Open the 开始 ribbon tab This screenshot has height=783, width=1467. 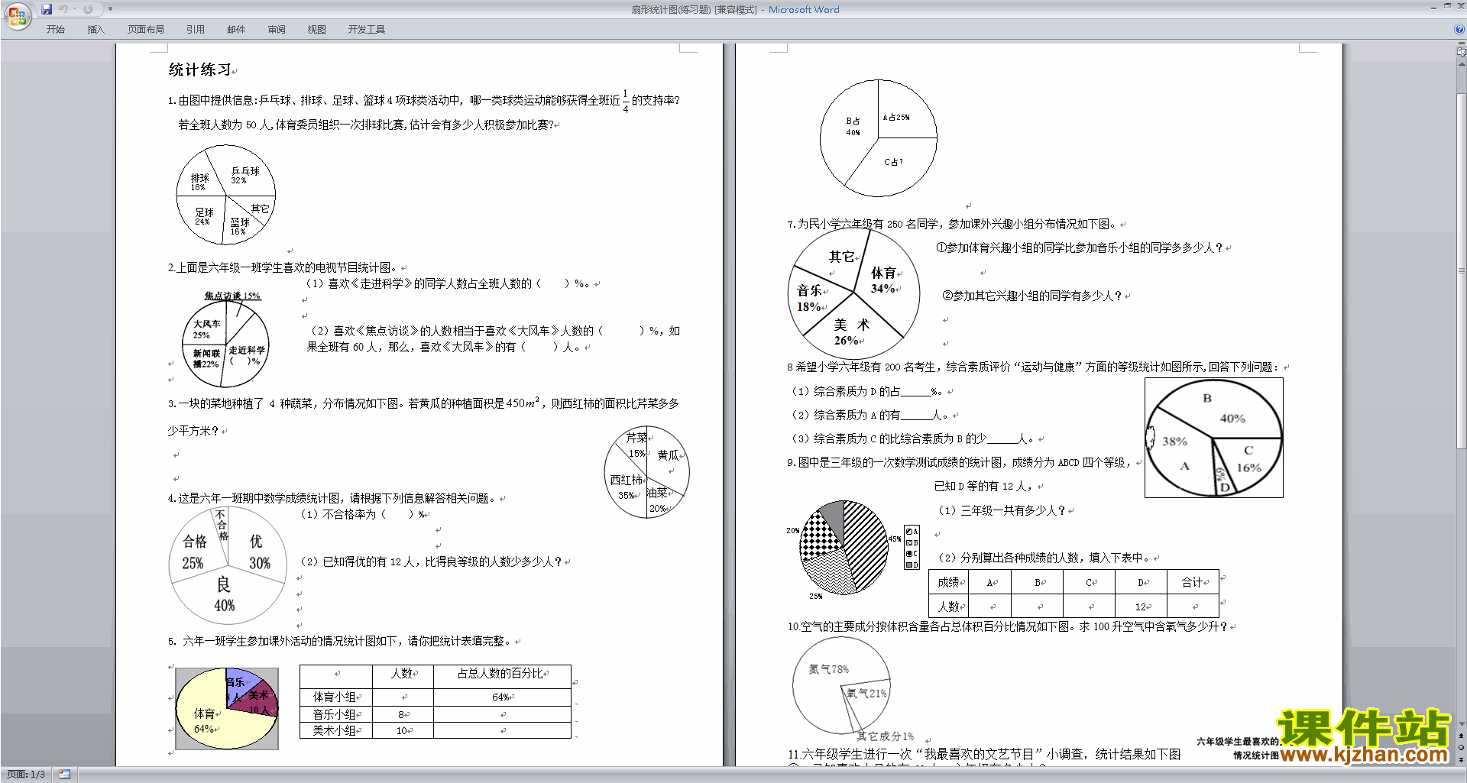[x=55, y=29]
